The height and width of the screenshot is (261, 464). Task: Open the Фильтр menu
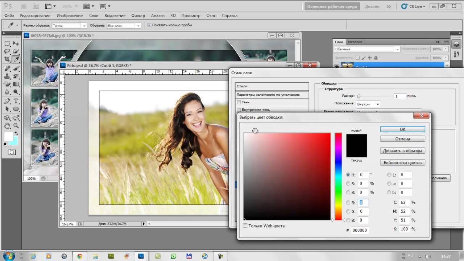[x=138, y=16]
